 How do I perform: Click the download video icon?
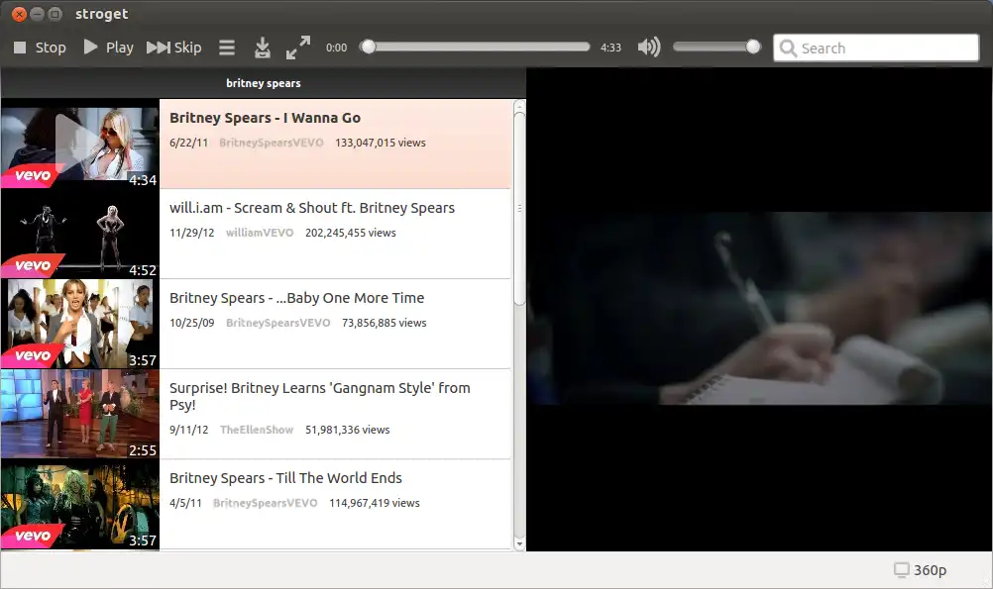pyautogui.click(x=263, y=48)
